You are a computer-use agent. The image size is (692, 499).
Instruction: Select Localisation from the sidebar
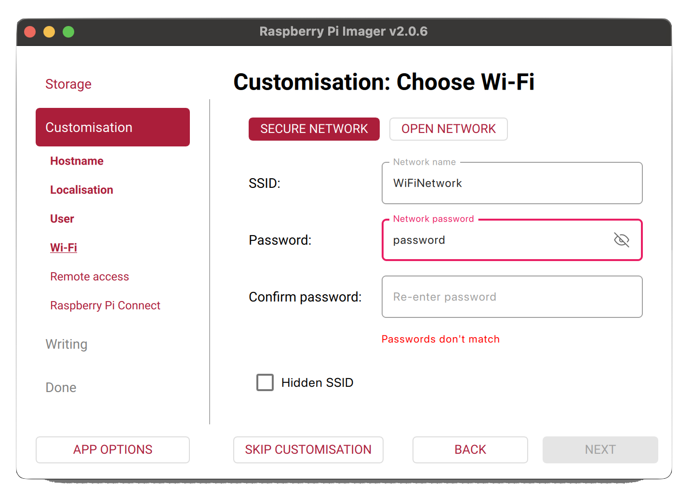click(81, 189)
